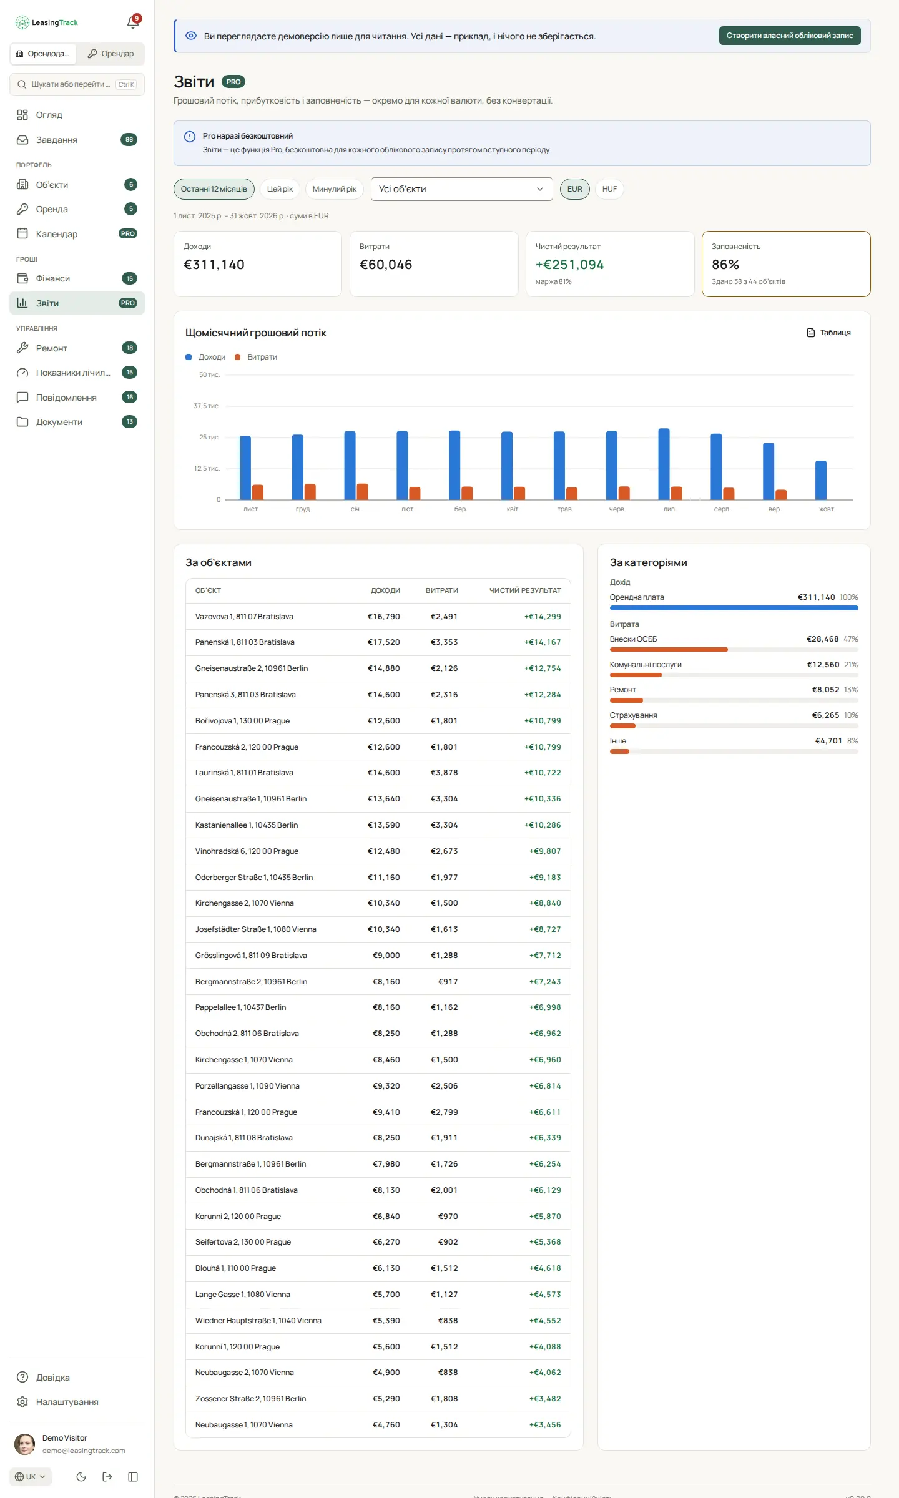Open Завдання inbox item
The height and width of the screenshot is (1498, 899).
[77, 140]
